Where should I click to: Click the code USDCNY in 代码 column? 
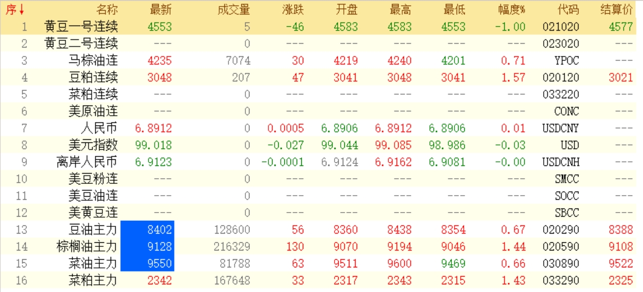560,128
